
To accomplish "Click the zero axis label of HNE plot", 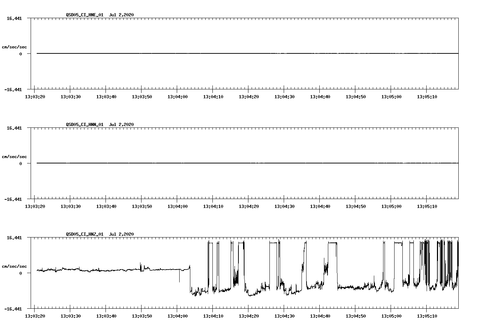I will [x=21, y=54].
